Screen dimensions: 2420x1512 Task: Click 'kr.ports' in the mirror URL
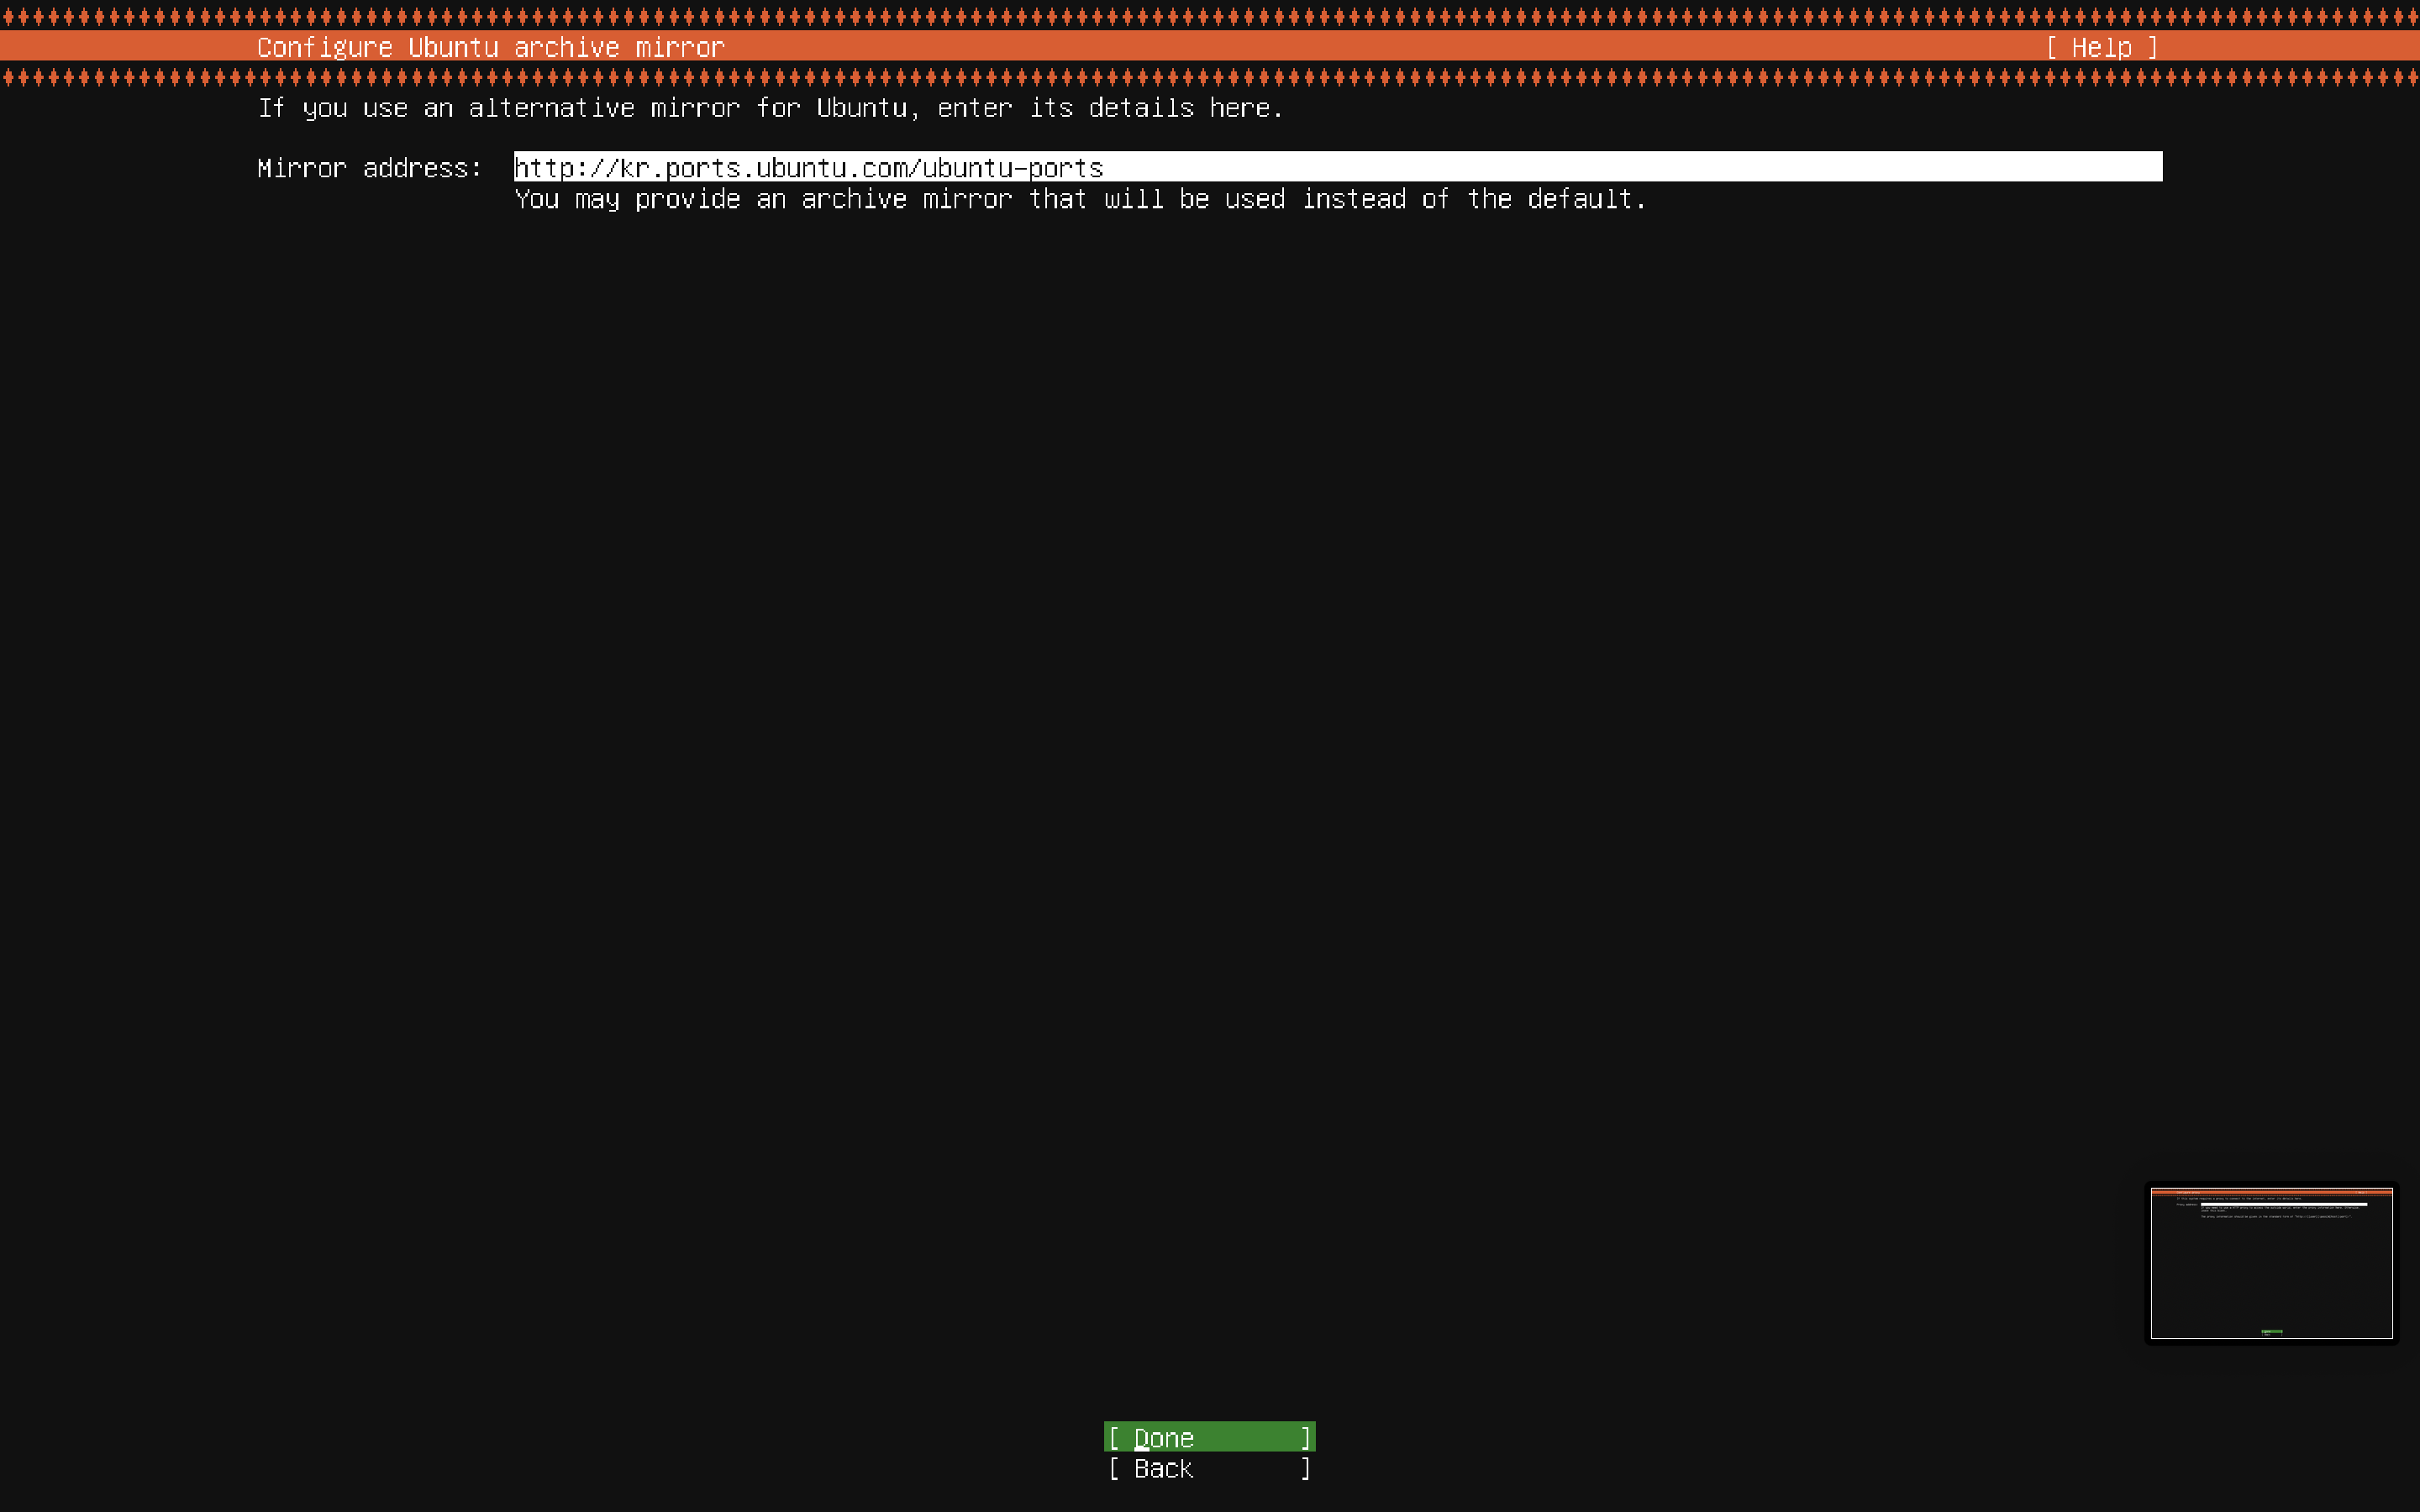click(679, 168)
